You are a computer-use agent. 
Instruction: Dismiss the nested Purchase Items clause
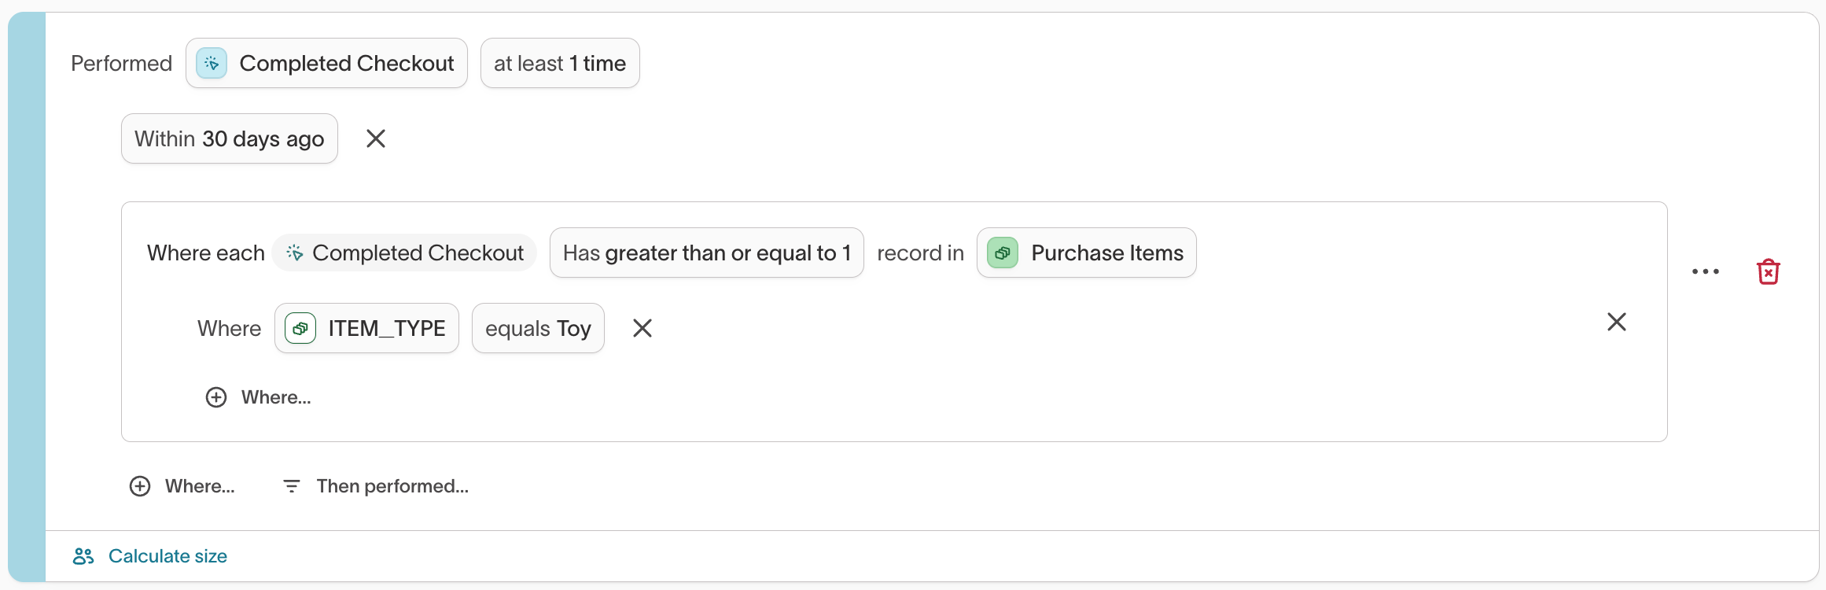click(1617, 322)
